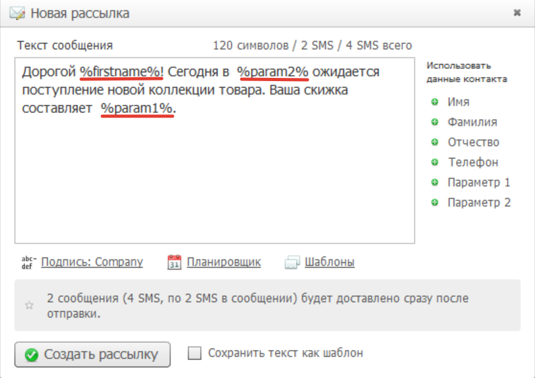Click the abc-def signature icon
This screenshot has height=378, width=535.
coord(29,262)
